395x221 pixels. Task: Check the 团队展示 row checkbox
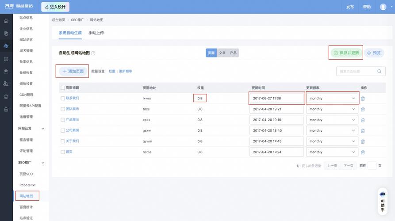coord(63,109)
